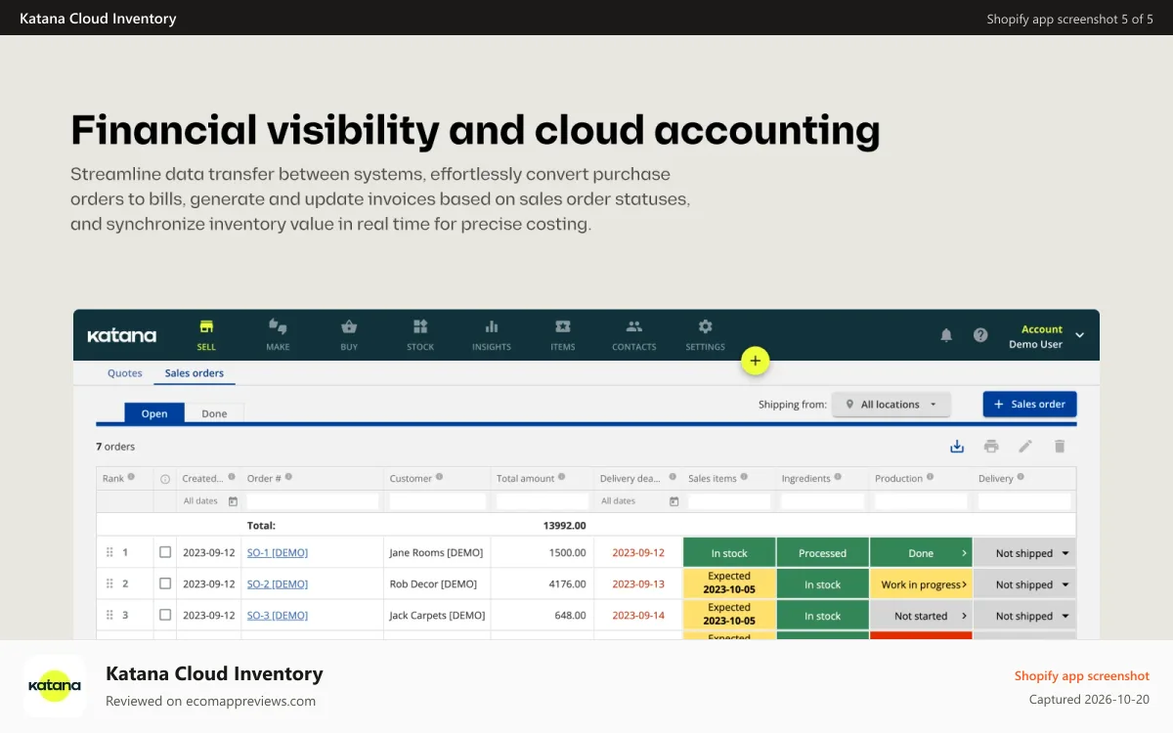Viewport: 1173px width, 733px height.
Task: Open the Created date filter calendar icon
Action: pos(233,501)
